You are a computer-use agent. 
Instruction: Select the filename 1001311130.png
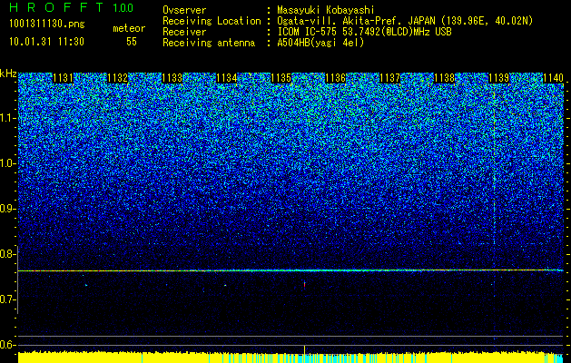coord(47,25)
